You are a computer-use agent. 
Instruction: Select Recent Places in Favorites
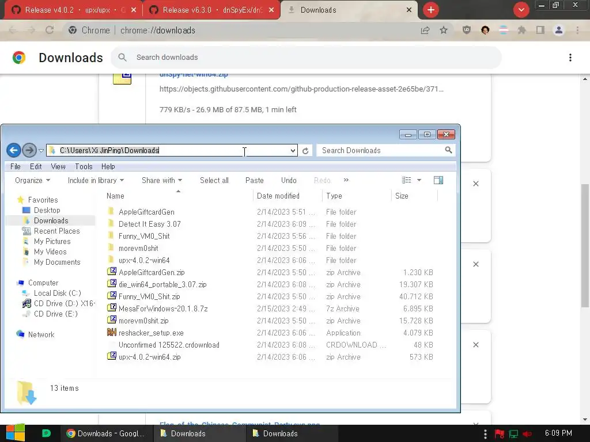point(56,231)
